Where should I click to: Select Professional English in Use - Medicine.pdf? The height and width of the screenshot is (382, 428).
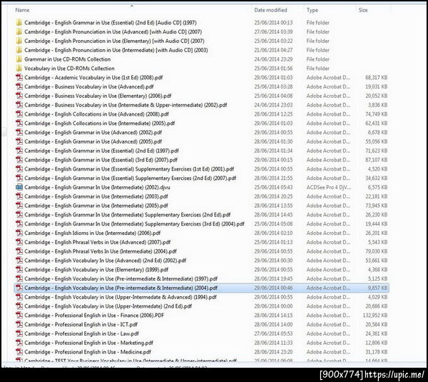click(x=88, y=352)
